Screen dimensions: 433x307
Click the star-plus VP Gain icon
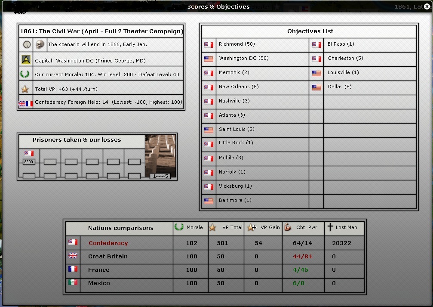tap(251, 228)
